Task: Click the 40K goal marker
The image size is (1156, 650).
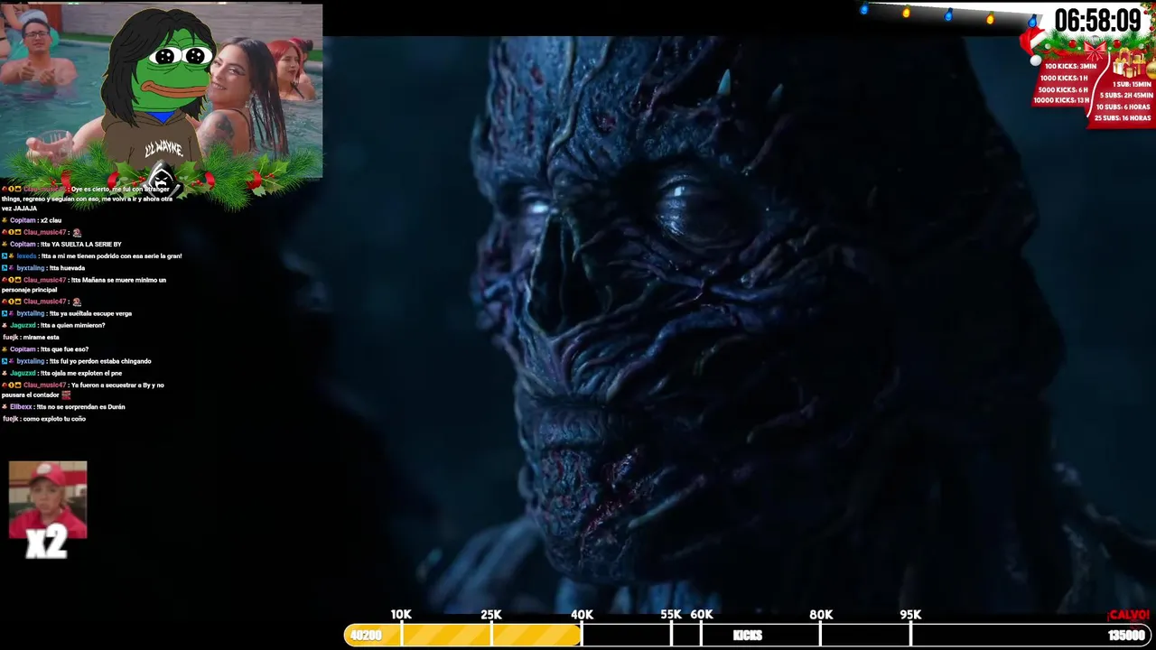Action: (x=582, y=614)
